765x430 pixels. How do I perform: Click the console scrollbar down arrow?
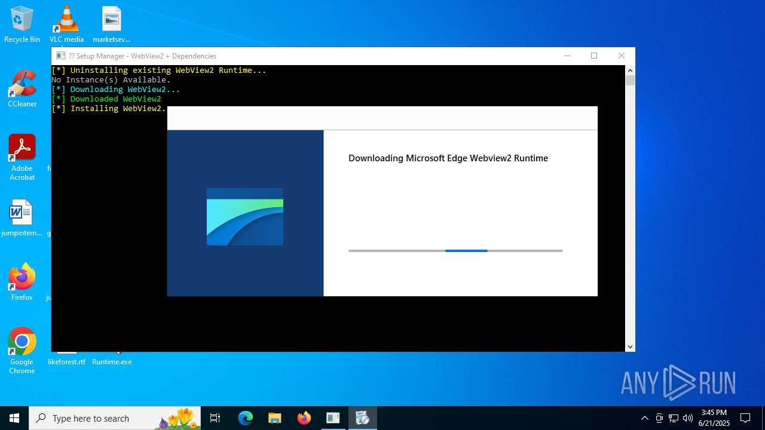point(630,346)
